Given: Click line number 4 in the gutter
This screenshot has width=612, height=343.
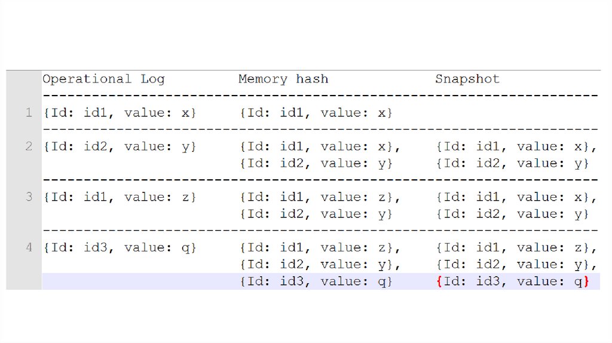Looking at the screenshot, I should click(29, 247).
